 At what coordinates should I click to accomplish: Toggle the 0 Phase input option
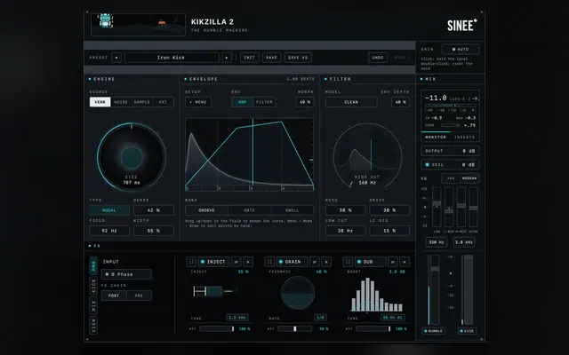pos(126,274)
